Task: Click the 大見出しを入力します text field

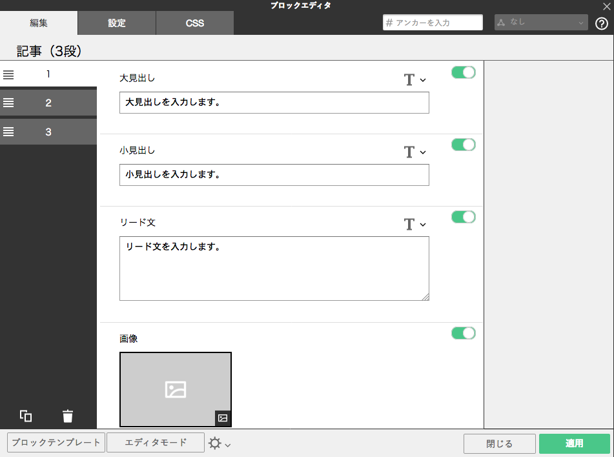Action: (x=274, y=103)
